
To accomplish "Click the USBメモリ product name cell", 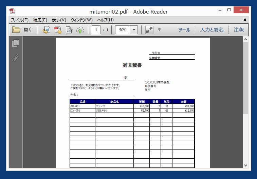I will click(x=114, y=111).
